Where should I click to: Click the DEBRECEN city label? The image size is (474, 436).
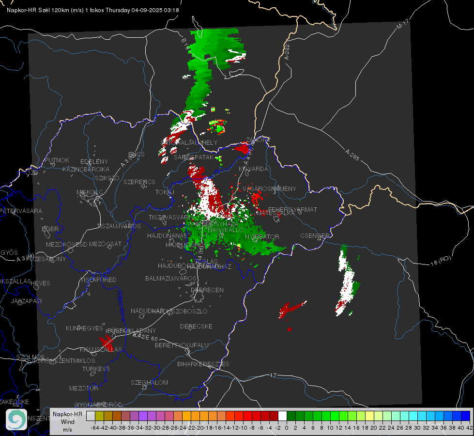(207, 290)
